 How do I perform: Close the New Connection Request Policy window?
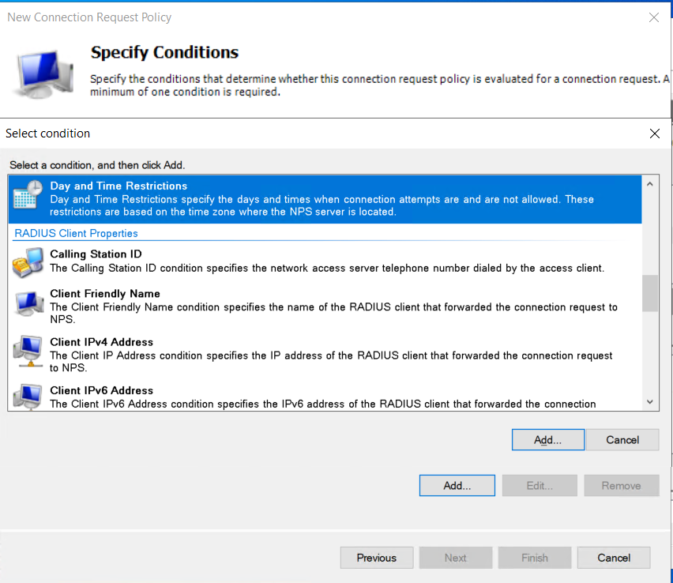[654, 17]
